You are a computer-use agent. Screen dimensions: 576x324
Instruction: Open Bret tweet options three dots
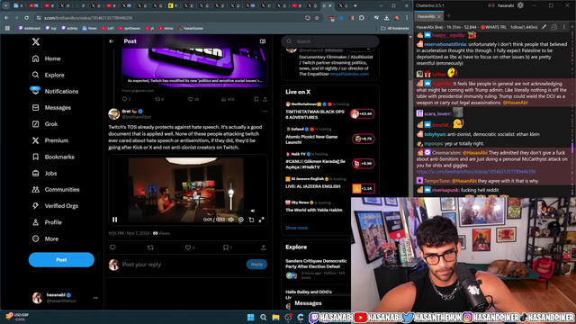coord(265,112)
